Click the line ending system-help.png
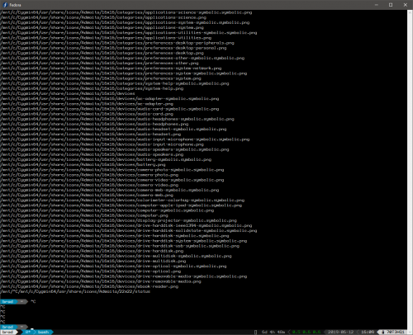 [x=92, y=88]
